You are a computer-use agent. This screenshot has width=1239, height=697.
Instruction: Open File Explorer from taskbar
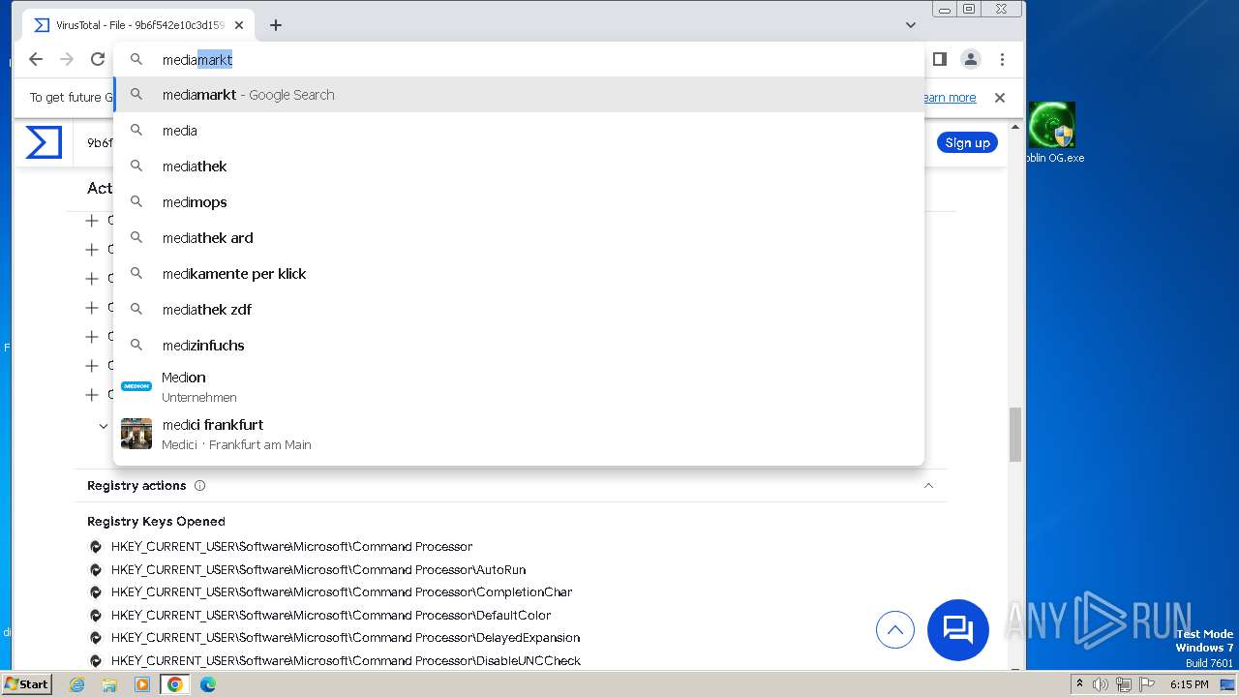pos(109,684)
